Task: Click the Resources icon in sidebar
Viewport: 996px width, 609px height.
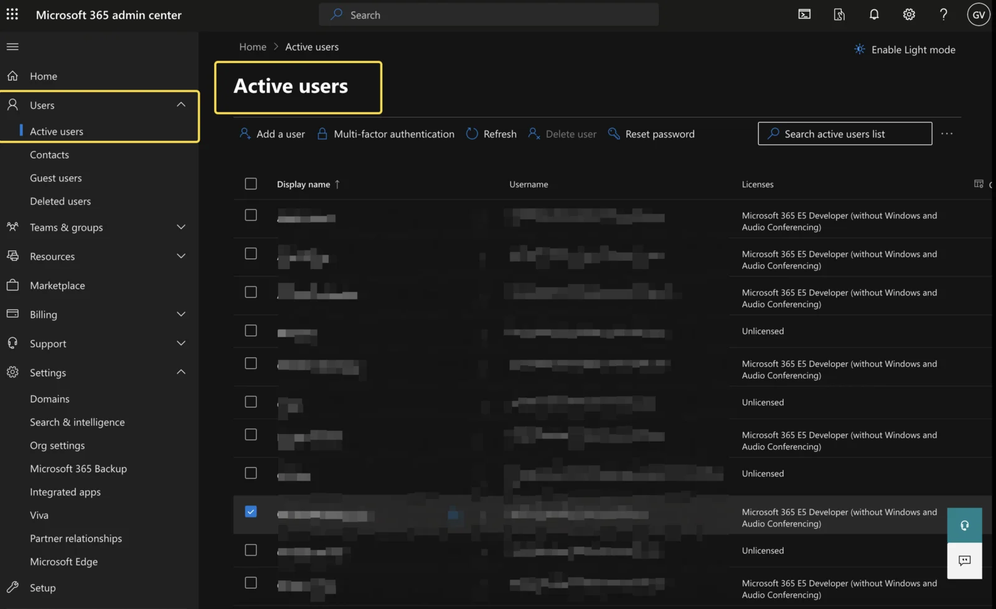Action: pyautogui.click(x=12, y=256)
